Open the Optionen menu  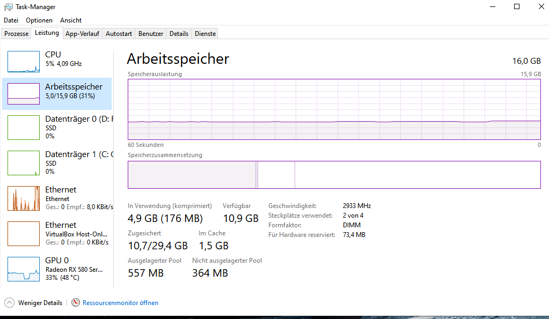pos(39,20)
